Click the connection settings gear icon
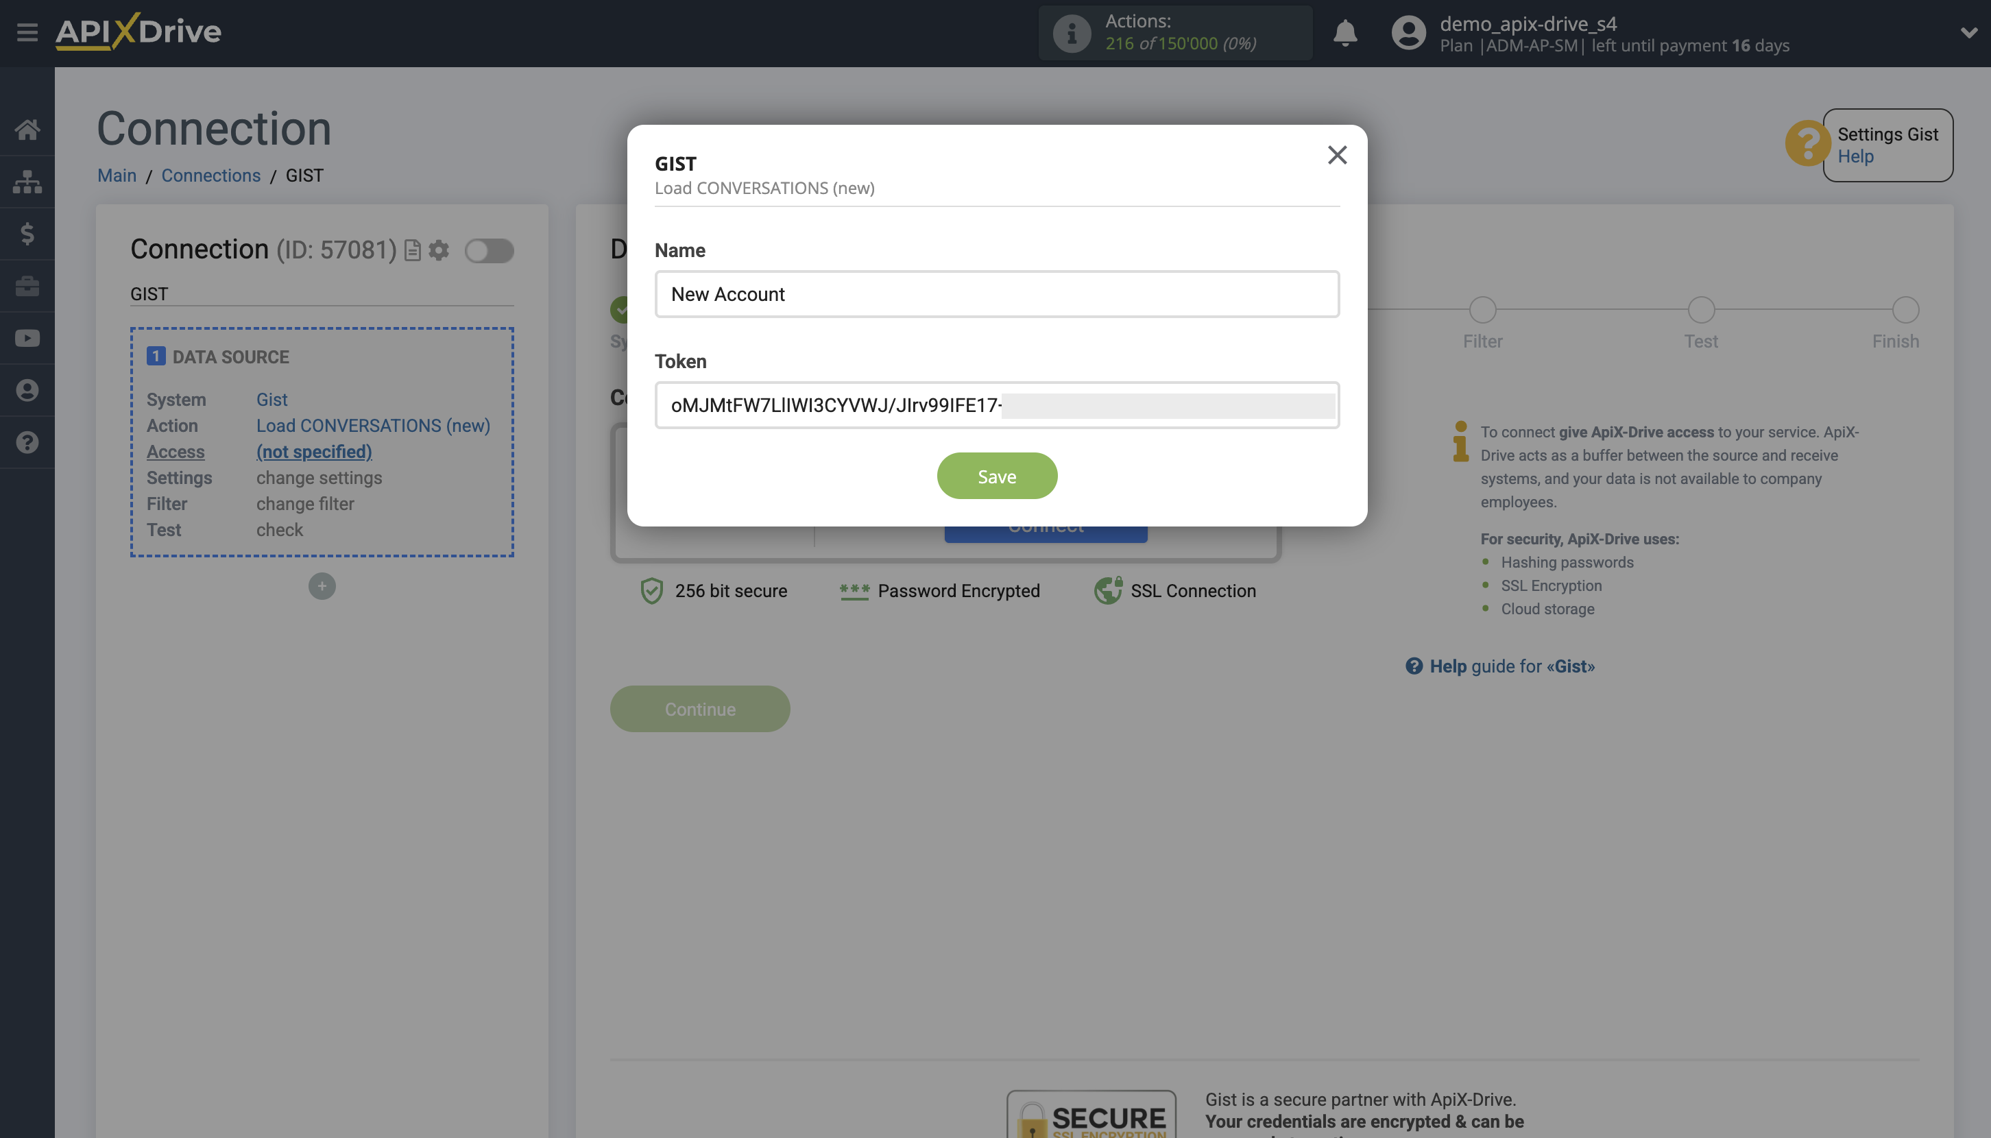 (439, 250)
